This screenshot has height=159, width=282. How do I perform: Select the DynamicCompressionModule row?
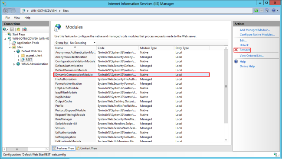(131, 75)
